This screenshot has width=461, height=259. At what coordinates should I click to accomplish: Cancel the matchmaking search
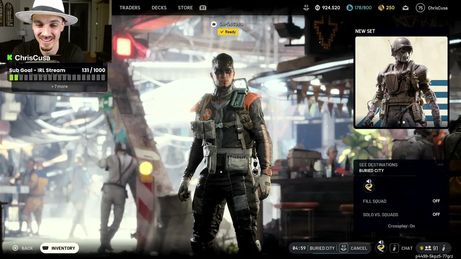coord(359,248)
